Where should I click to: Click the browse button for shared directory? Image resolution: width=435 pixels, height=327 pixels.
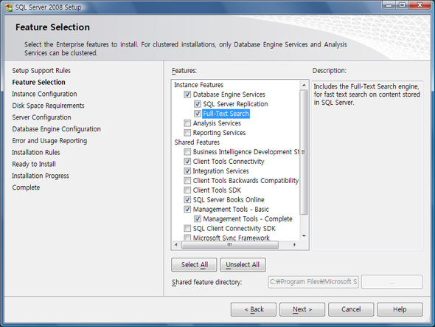pos(392,282)
